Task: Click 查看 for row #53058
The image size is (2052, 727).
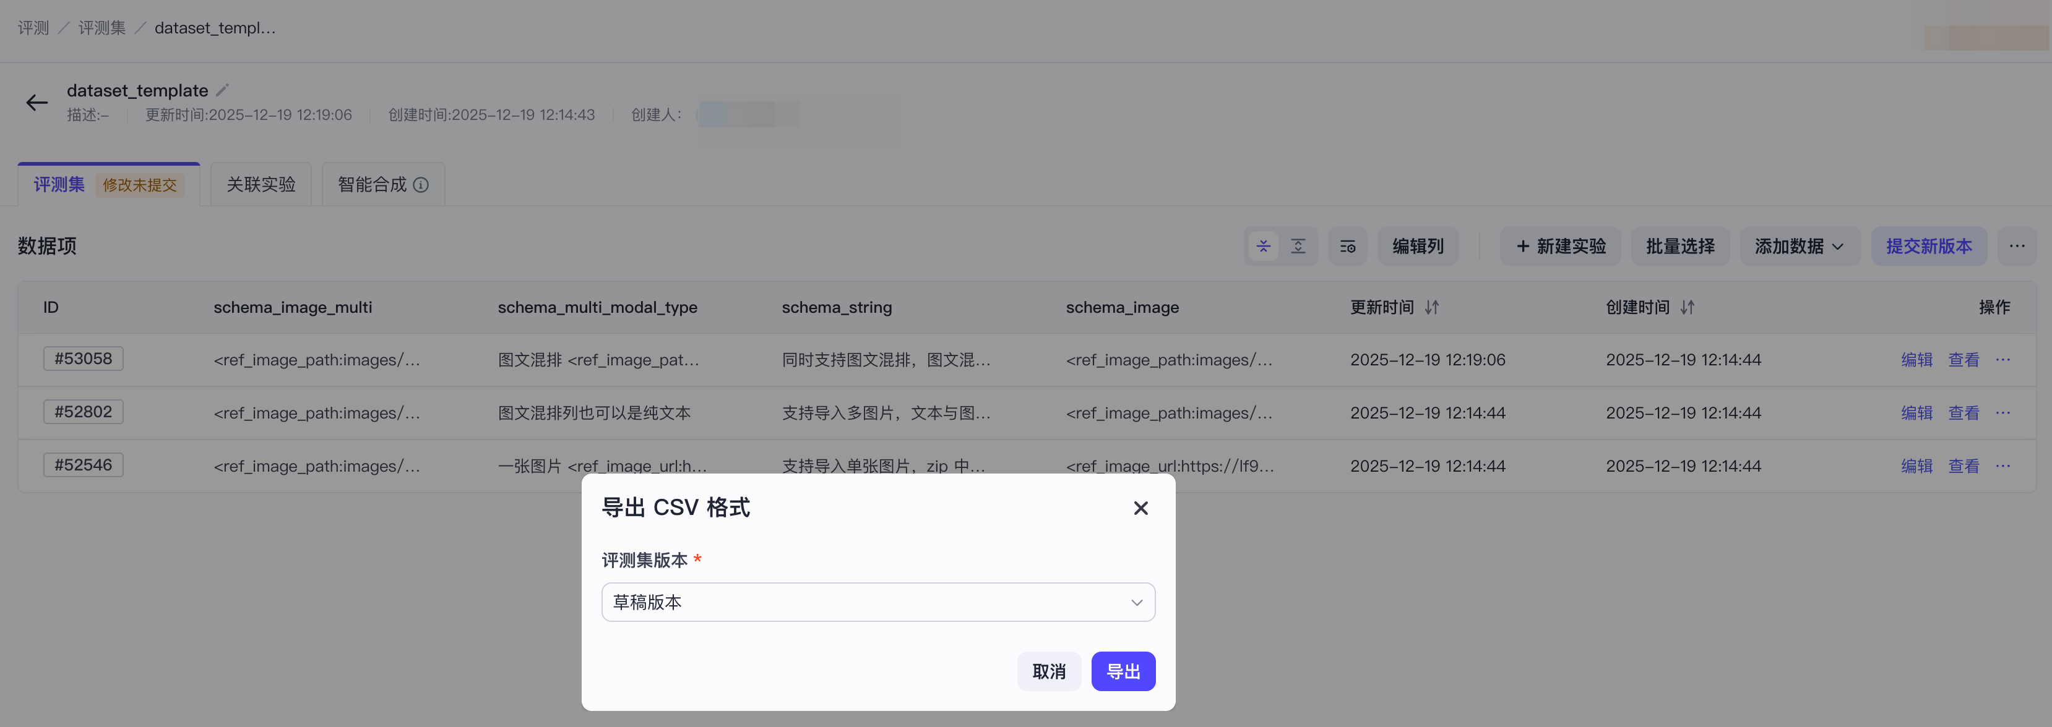Action: click(1964, 360)
